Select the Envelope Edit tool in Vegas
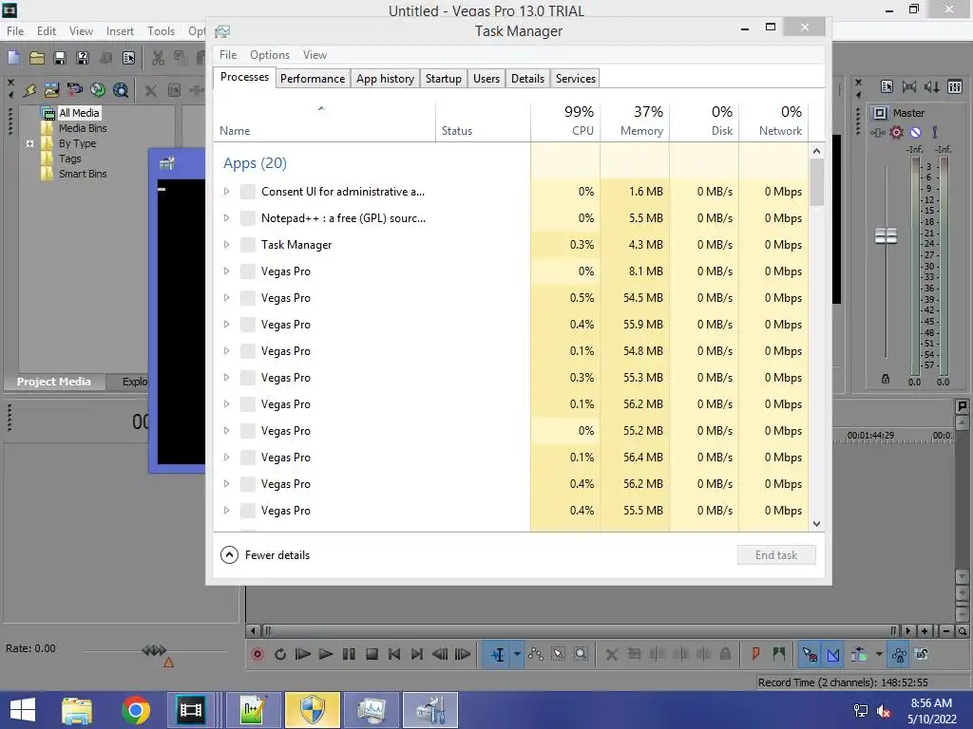 tap(536, 654)
